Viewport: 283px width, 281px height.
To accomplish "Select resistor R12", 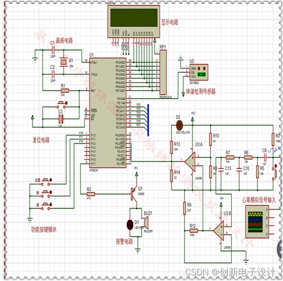I will tap(194, 231).
